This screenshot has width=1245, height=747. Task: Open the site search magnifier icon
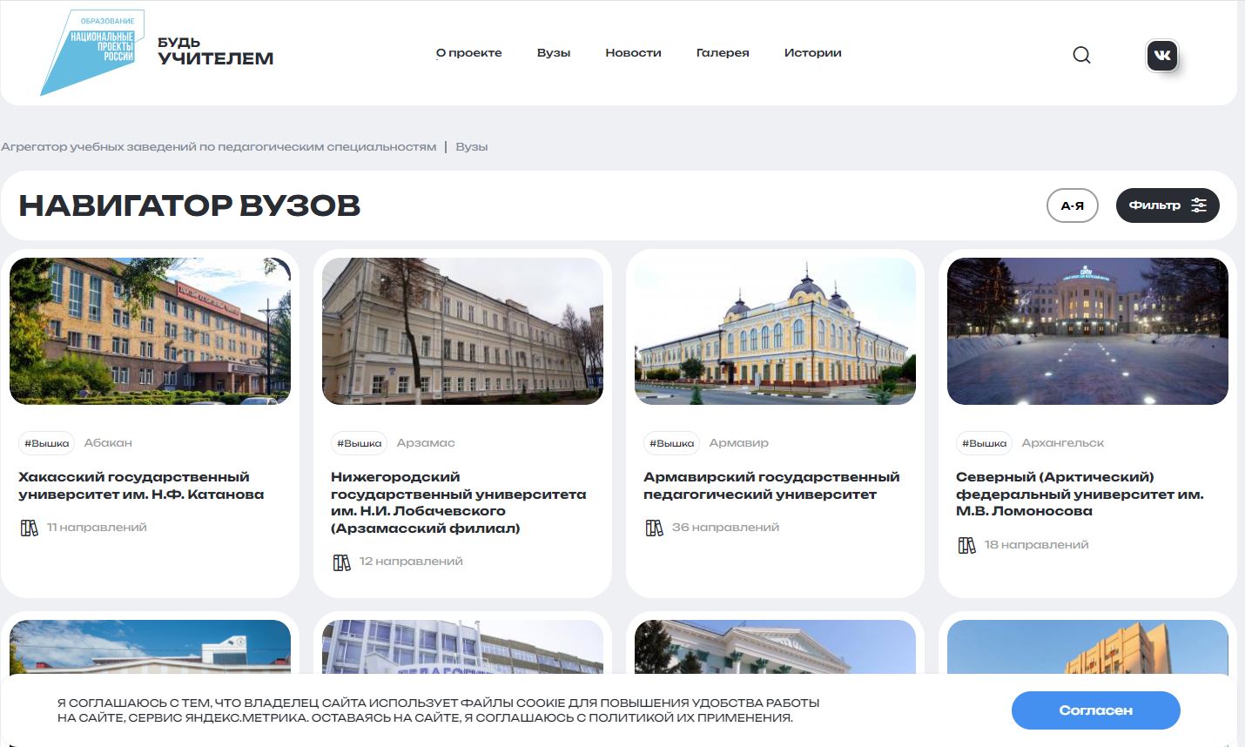[1081, 55]
